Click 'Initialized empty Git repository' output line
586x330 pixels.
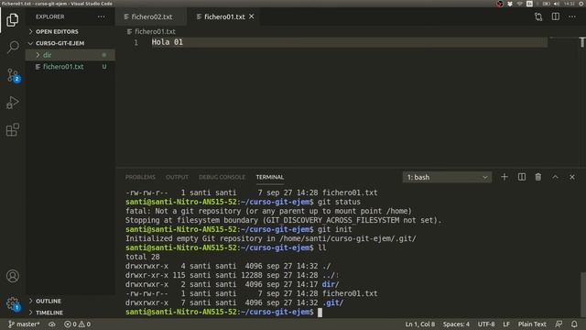coord(271,238)
